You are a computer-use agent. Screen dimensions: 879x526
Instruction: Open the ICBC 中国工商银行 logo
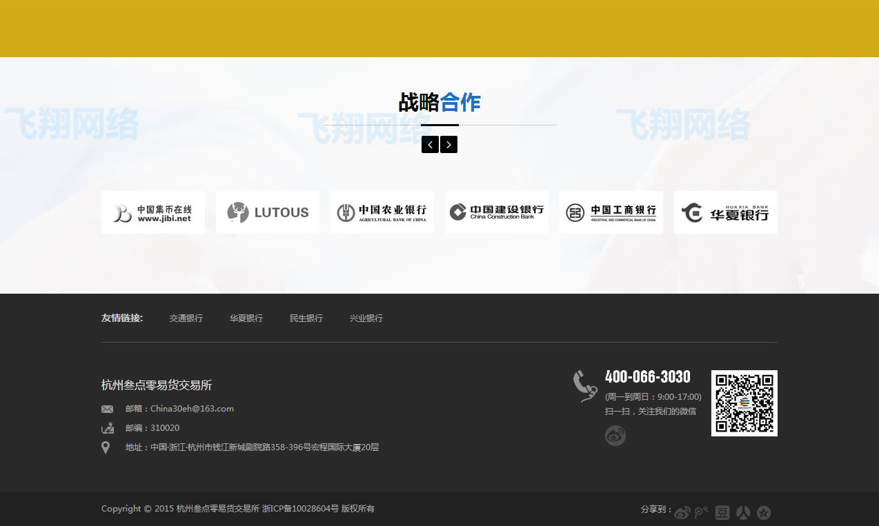click(611, 212)
